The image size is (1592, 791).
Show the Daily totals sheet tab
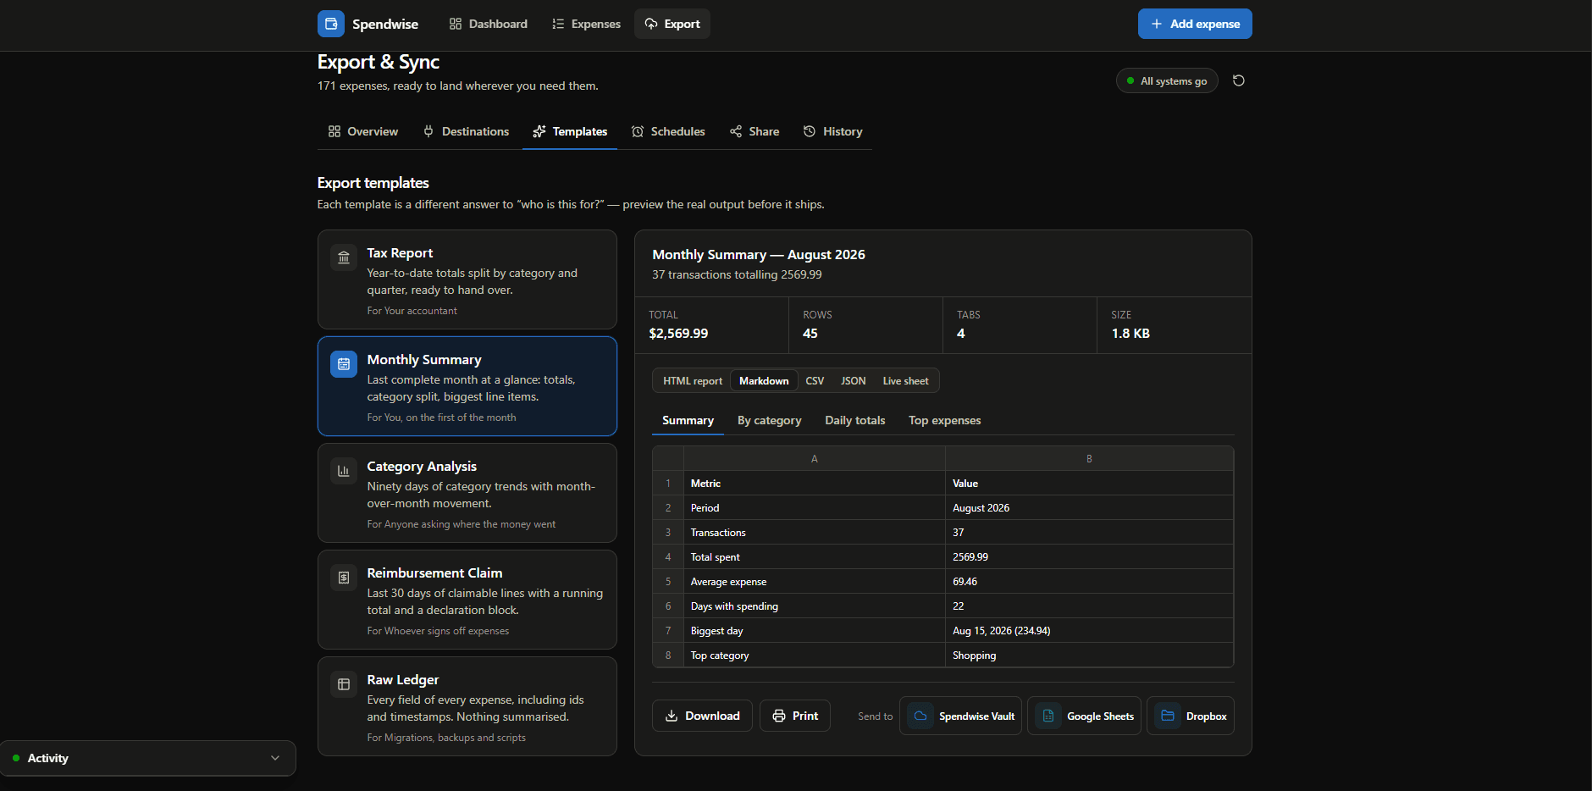855,420
